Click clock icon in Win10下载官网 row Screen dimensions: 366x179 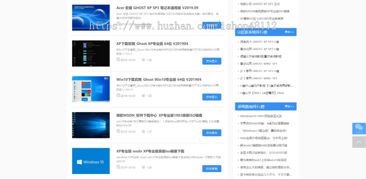click(118, 95)
